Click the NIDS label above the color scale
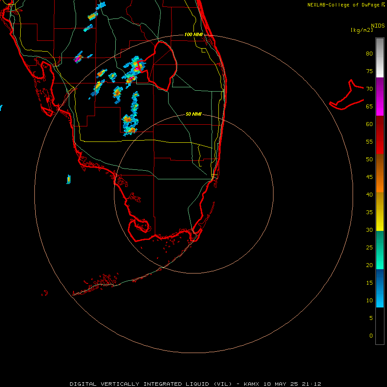 [x=378, y=26]
